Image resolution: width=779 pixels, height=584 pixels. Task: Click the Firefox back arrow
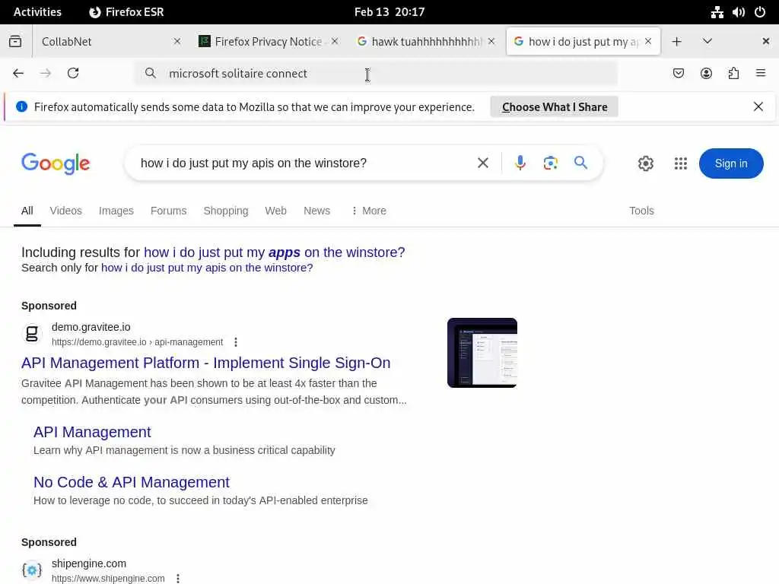[x=18, y=74]
